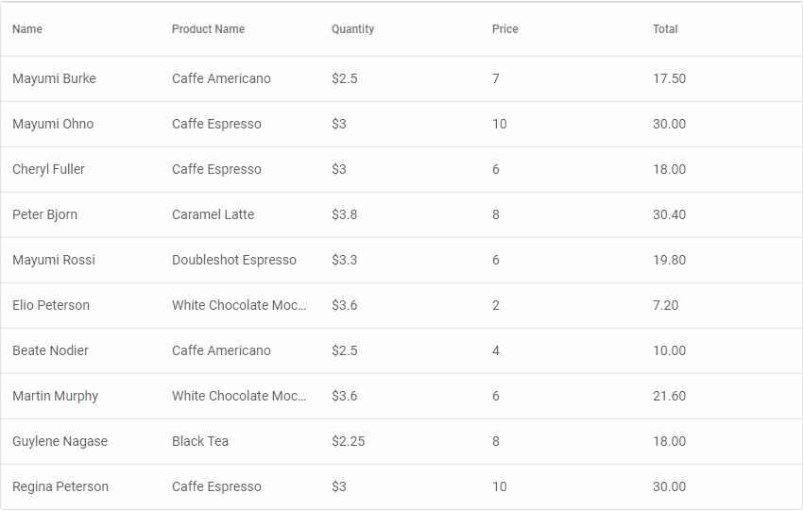Click the Guylene Nagase name cell
This screenshot has height=511, width=803.
[x=60, y=441]
